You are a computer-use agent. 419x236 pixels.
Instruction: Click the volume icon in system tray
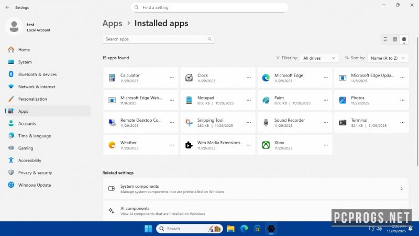pyautogui.click(x=379, y=229)
